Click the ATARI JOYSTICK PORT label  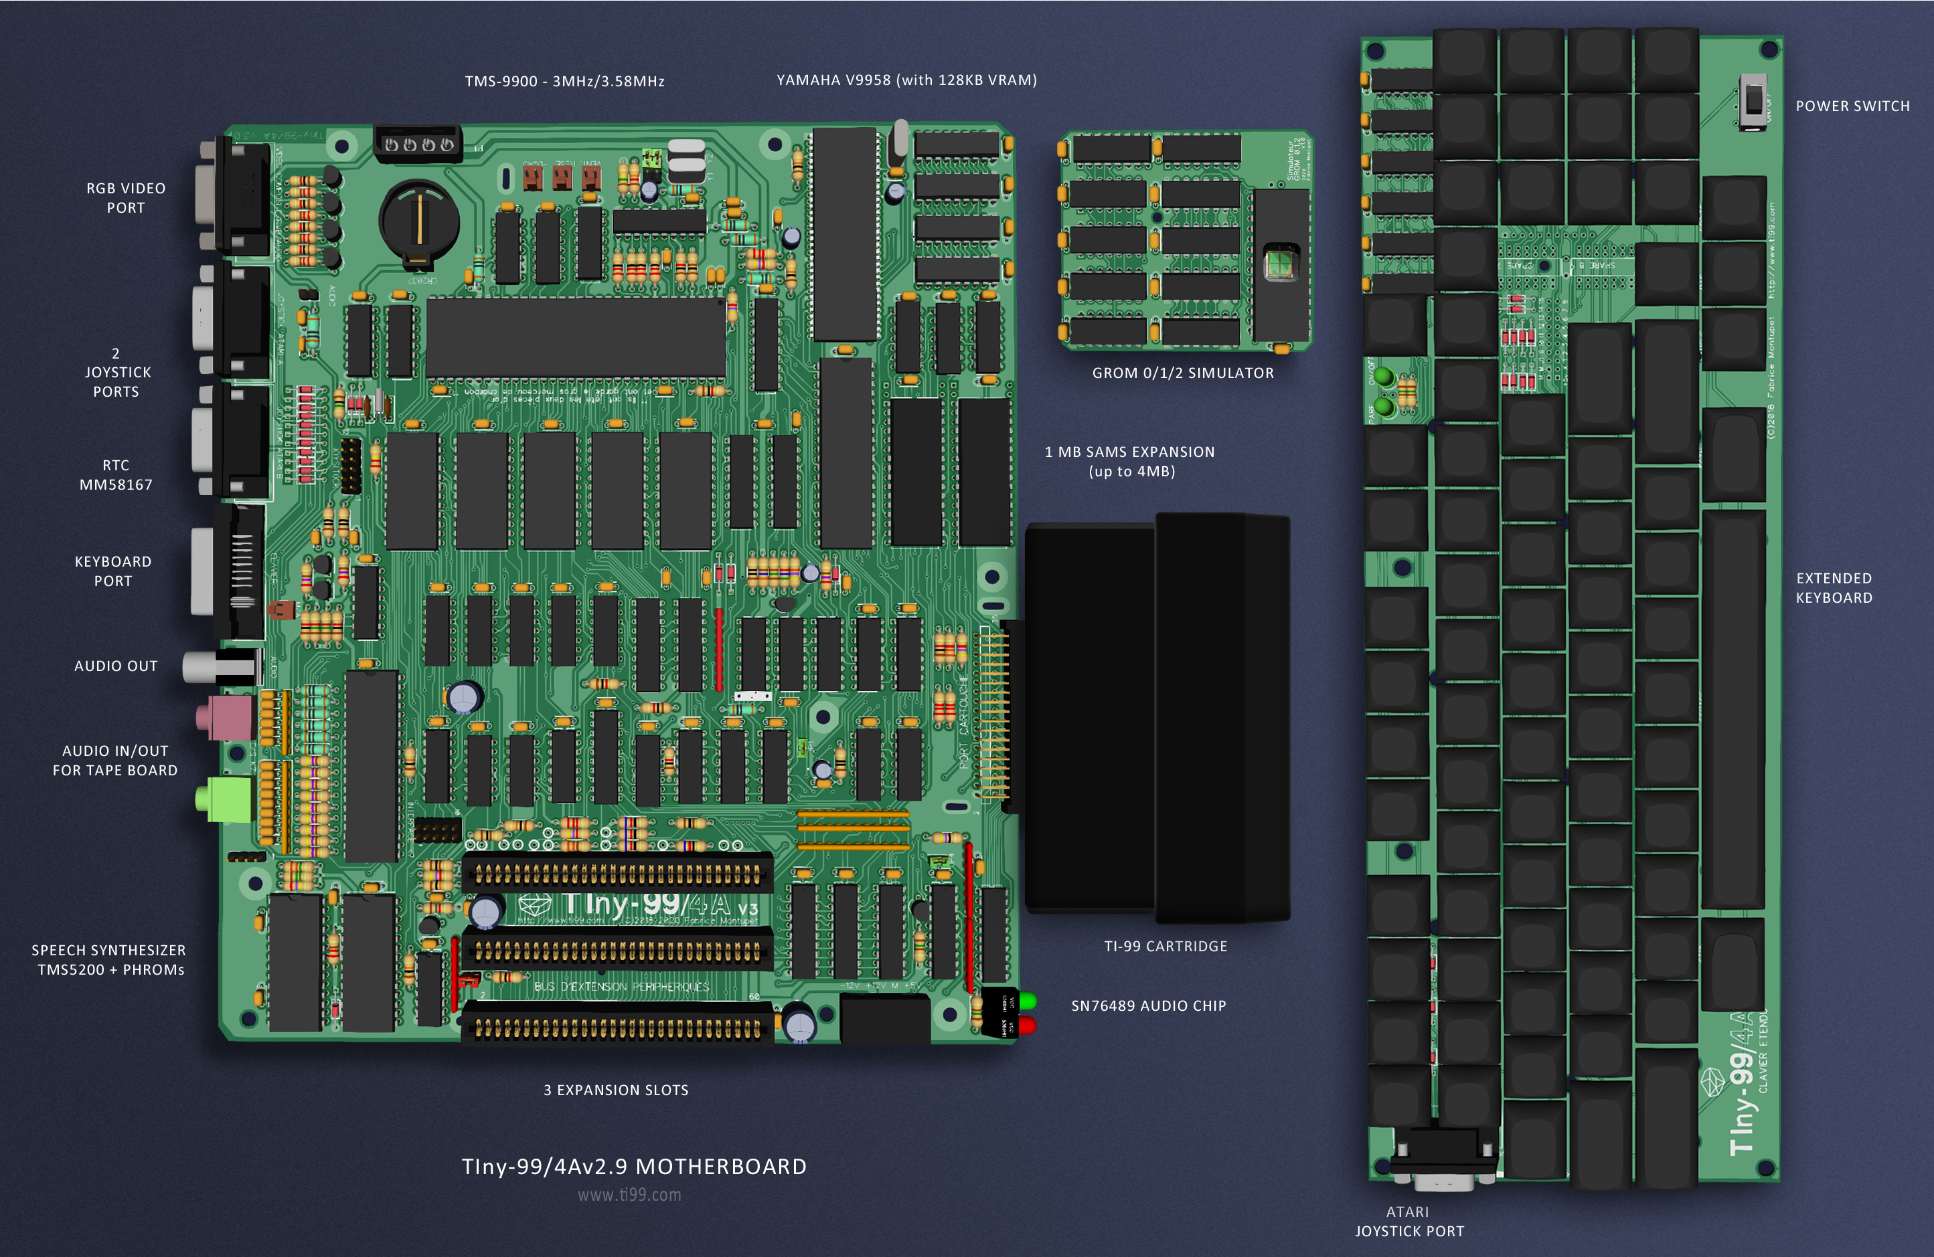1409,1222
